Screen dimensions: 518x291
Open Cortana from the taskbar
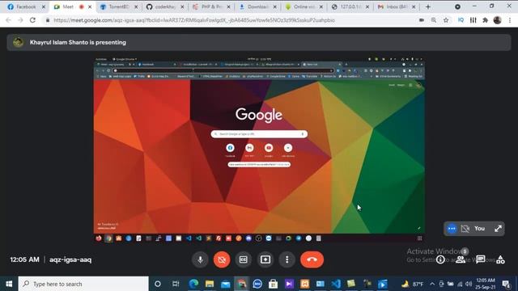(158, 284)
